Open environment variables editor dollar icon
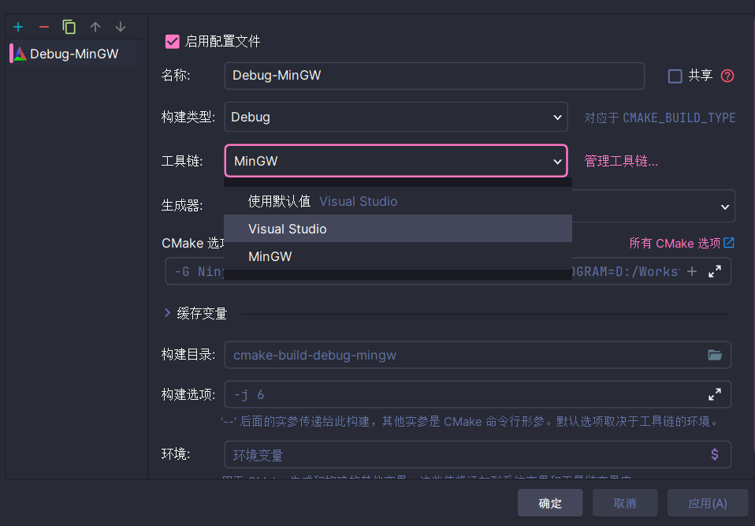Viewport: 755px width, 526px height. tap(715, 454)
